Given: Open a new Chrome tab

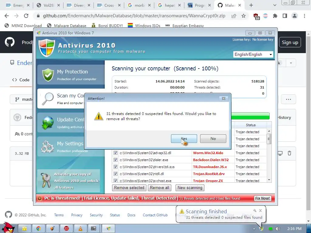Looking at the screenshot, I should tap(251, 5).
